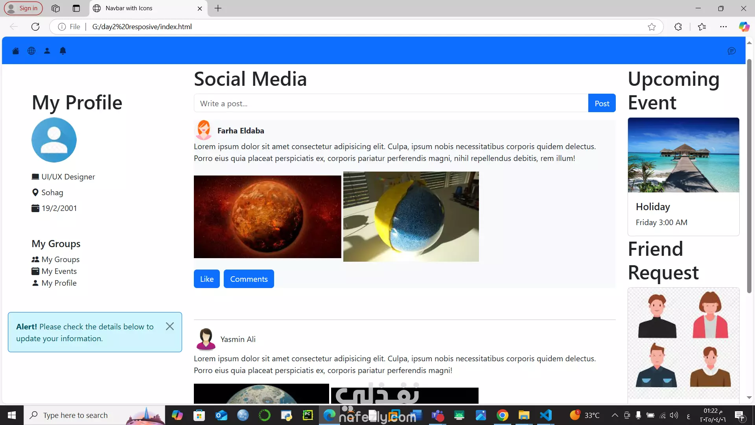Viewport: 755px width, 425px height.
Task: Open PyCharm from taskbar
Action: click(308, 415)
